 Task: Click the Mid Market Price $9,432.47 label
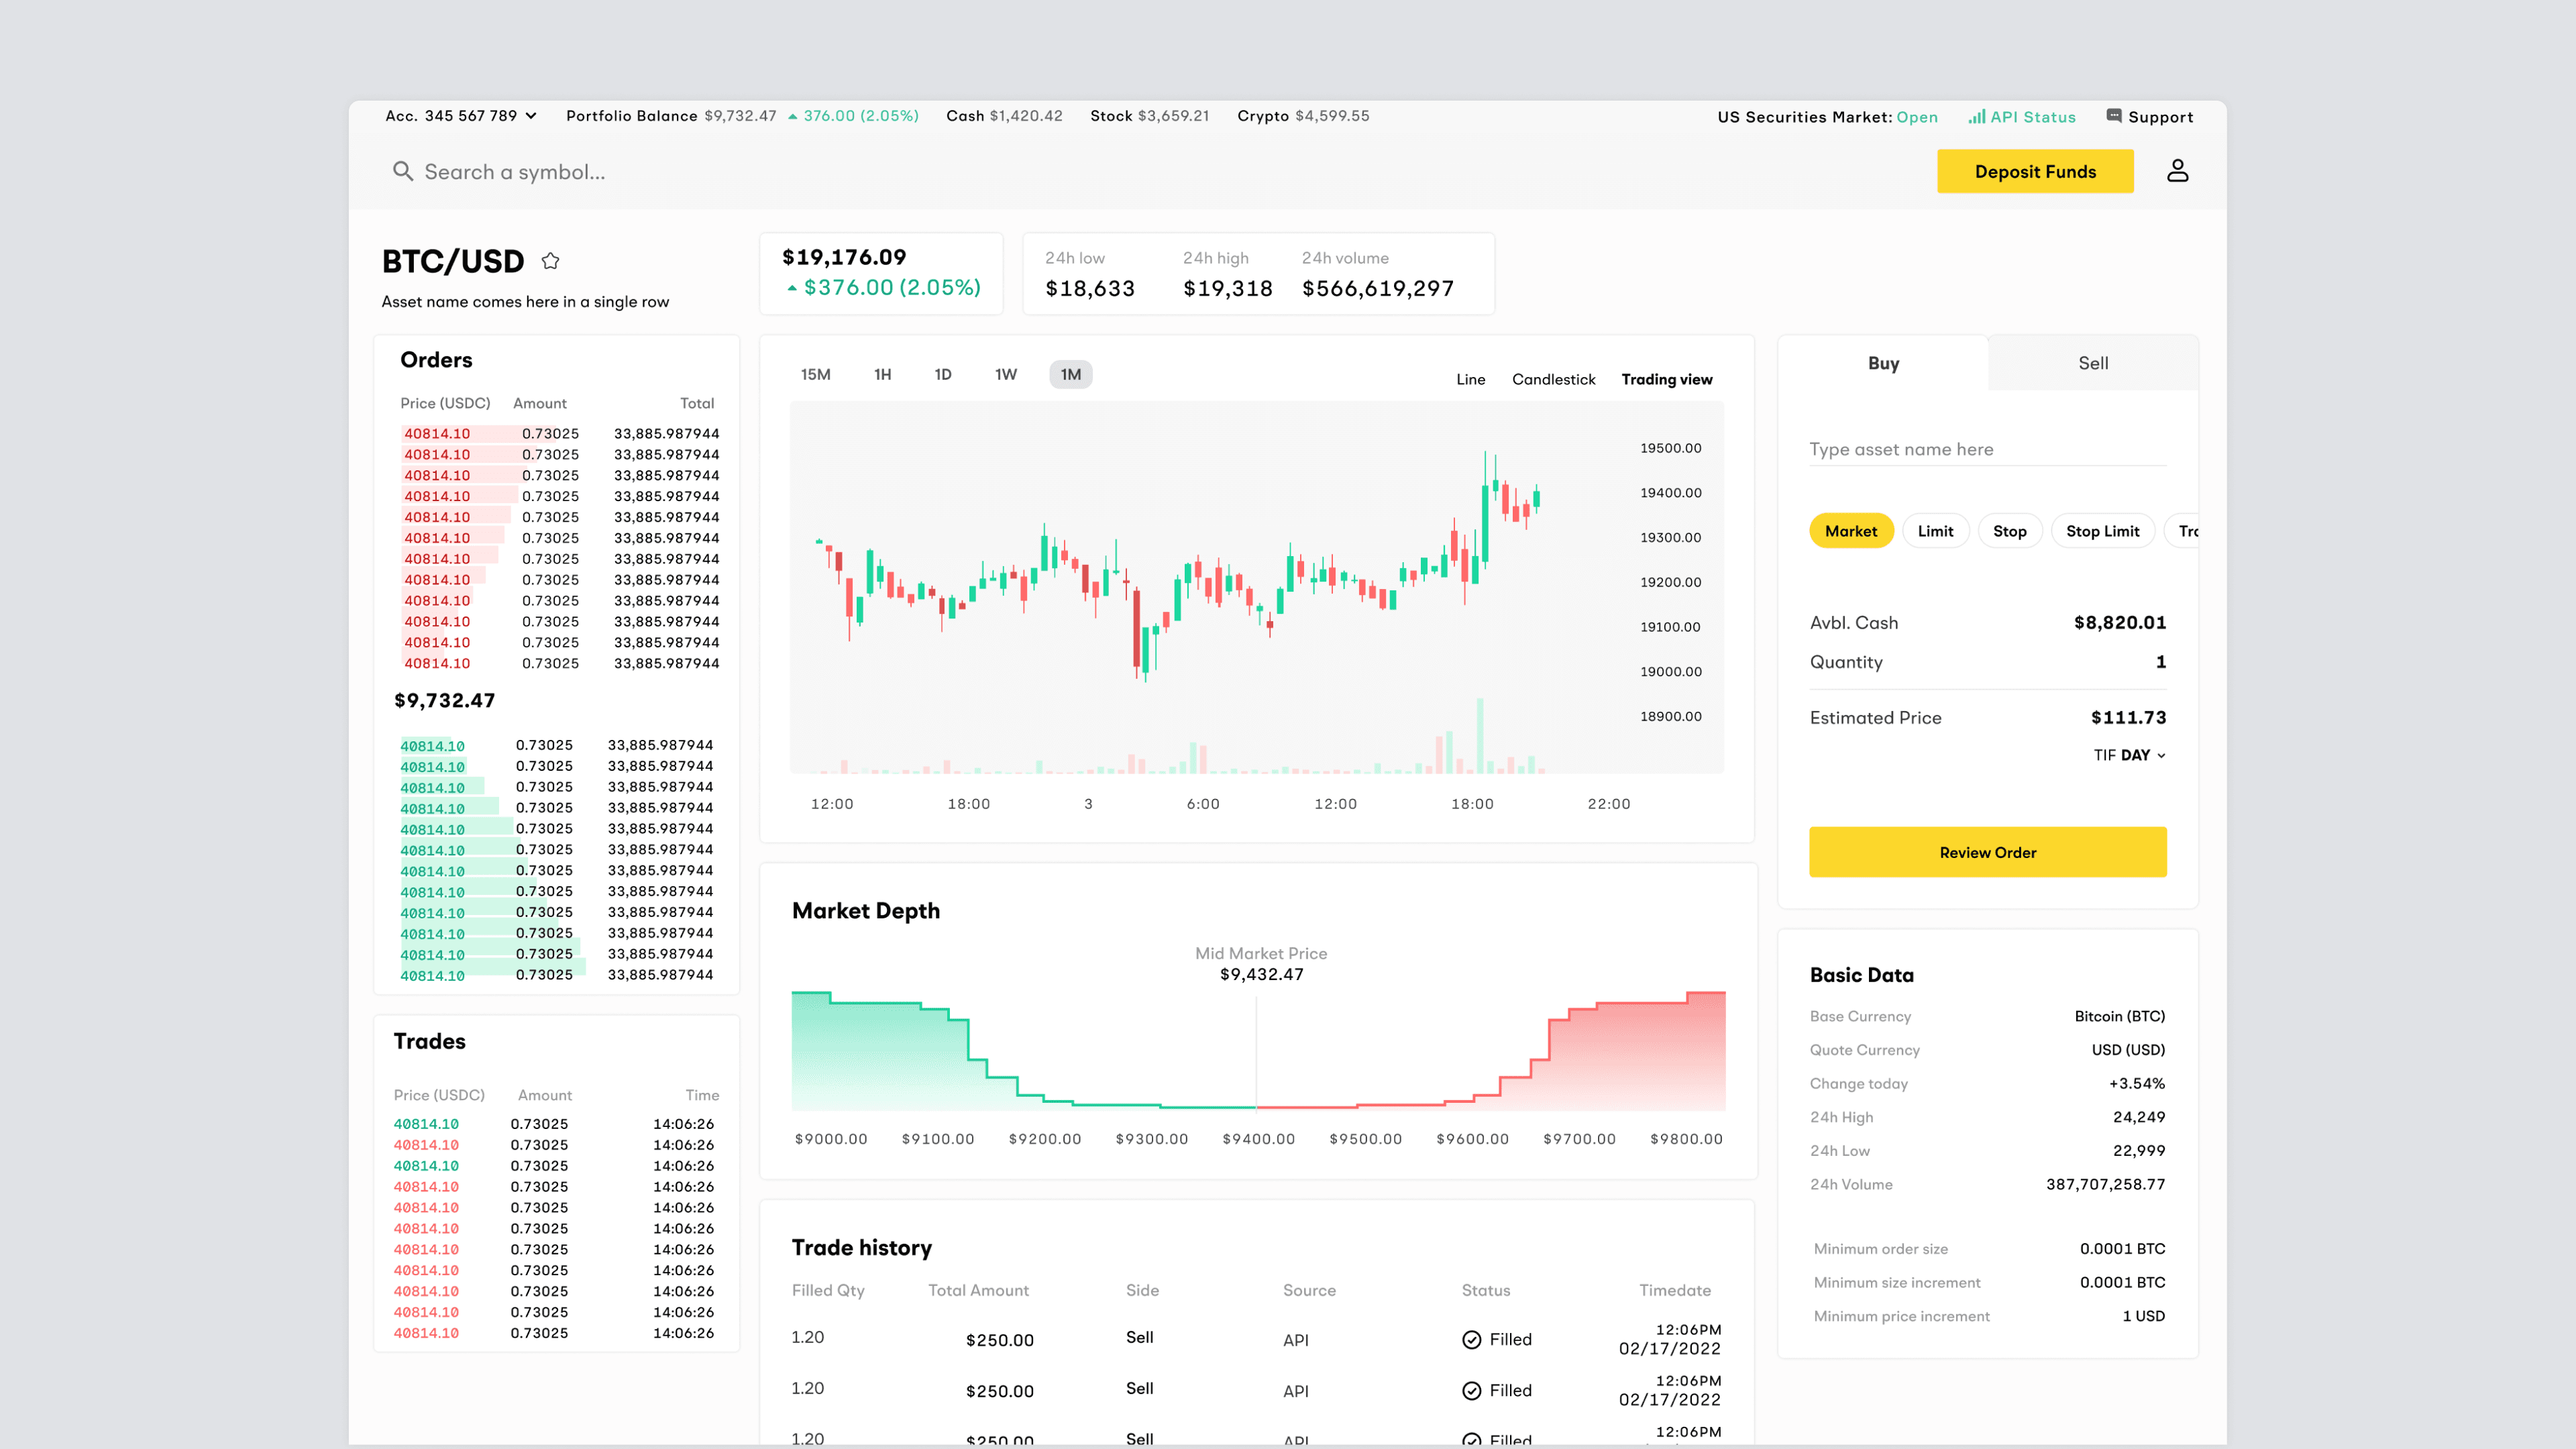(x=1261, y=964)
